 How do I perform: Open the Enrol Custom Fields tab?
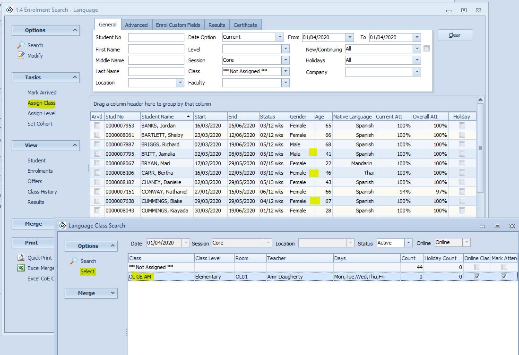click(178, 25)
